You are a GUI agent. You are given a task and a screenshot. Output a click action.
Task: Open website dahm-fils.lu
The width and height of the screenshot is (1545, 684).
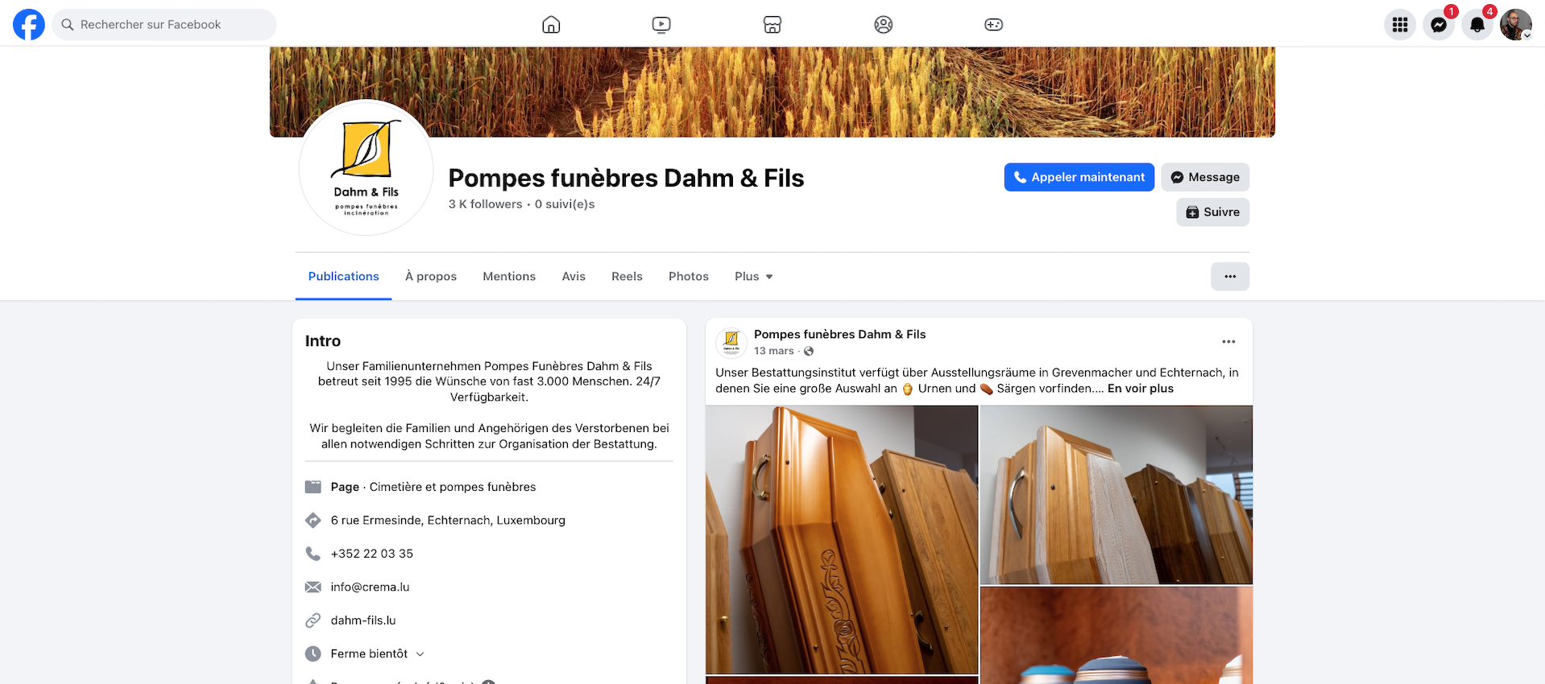tap(363, 620)
